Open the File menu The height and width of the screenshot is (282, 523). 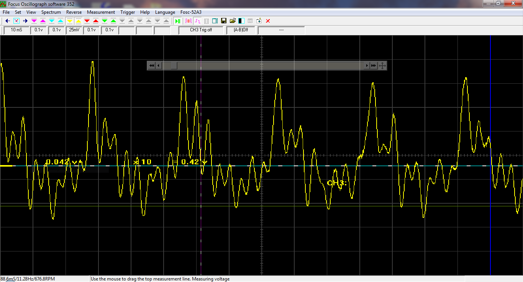(6, 12)
